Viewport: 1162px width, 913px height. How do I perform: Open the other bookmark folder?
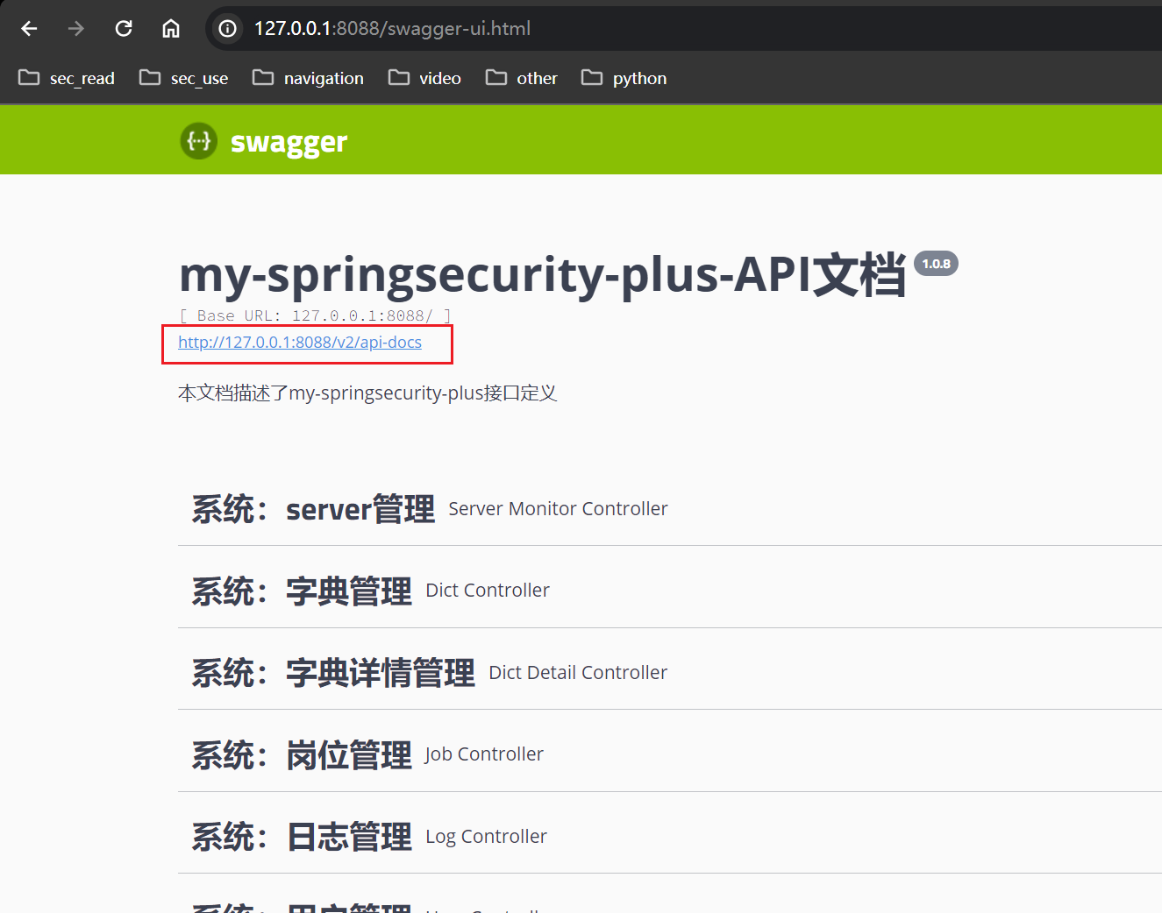click(x=522, y=78)
